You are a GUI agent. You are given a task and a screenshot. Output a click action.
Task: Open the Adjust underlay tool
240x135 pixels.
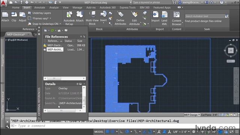click(22, 16)
